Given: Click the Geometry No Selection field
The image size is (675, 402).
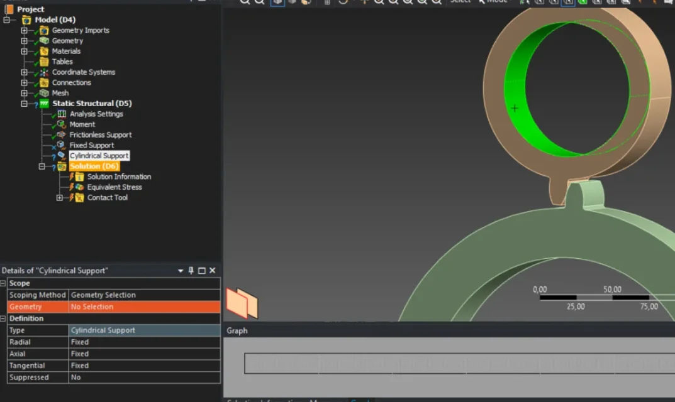Looking at the screenshot, I should (x=144, y=307).
